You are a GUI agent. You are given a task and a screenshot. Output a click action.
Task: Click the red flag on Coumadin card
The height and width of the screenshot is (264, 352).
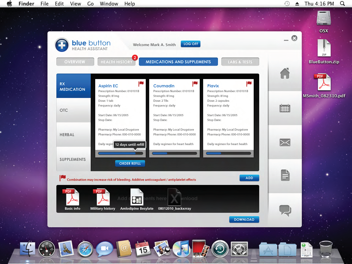point(195,84)
